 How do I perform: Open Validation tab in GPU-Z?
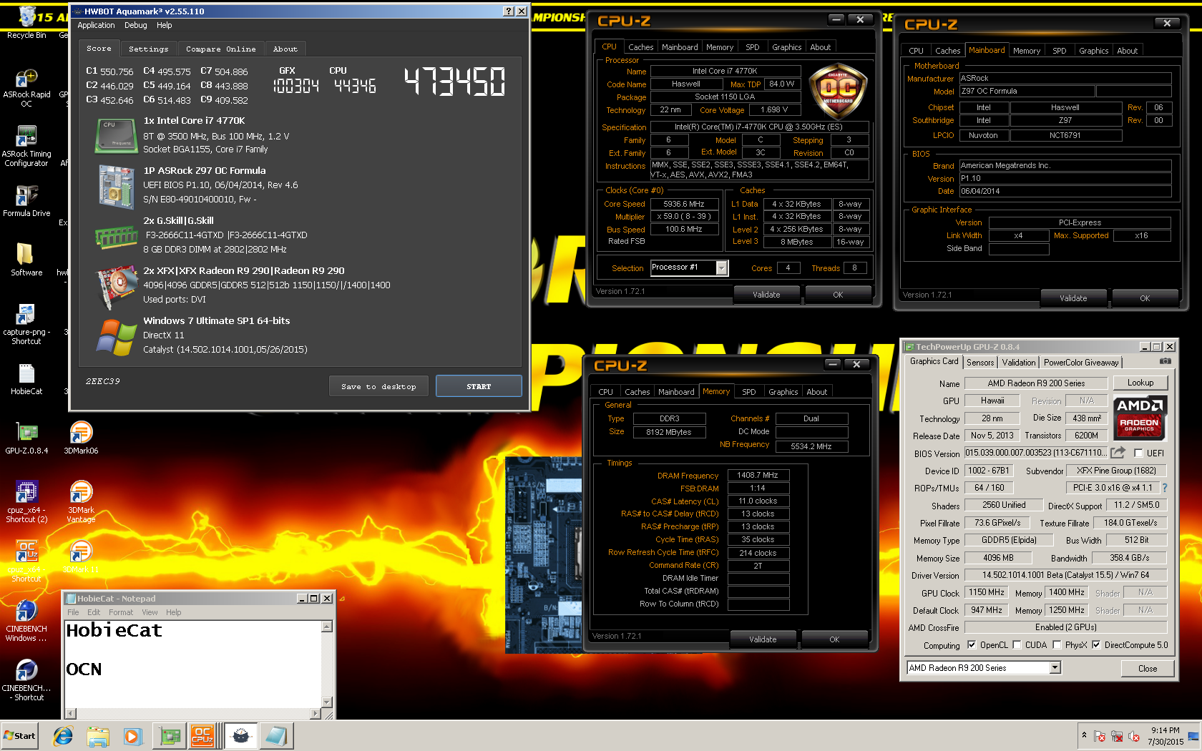pos(1019,363)
